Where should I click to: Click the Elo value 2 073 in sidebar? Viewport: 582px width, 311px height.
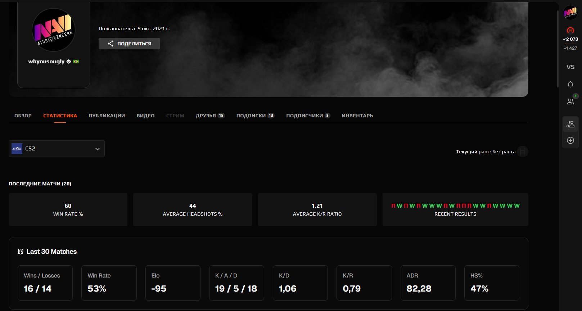(570, 39)
